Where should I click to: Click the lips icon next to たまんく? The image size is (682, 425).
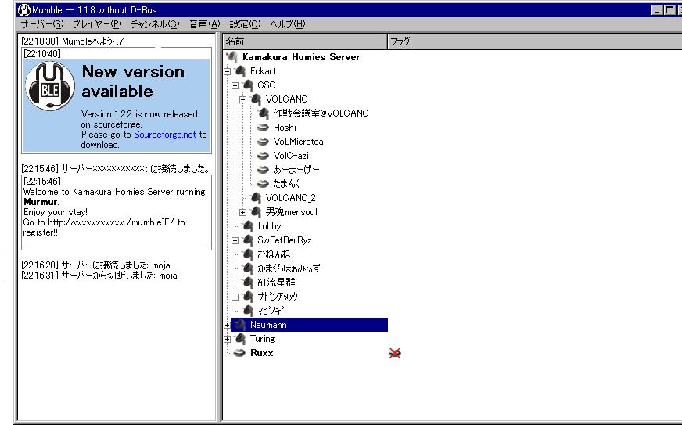263,184
